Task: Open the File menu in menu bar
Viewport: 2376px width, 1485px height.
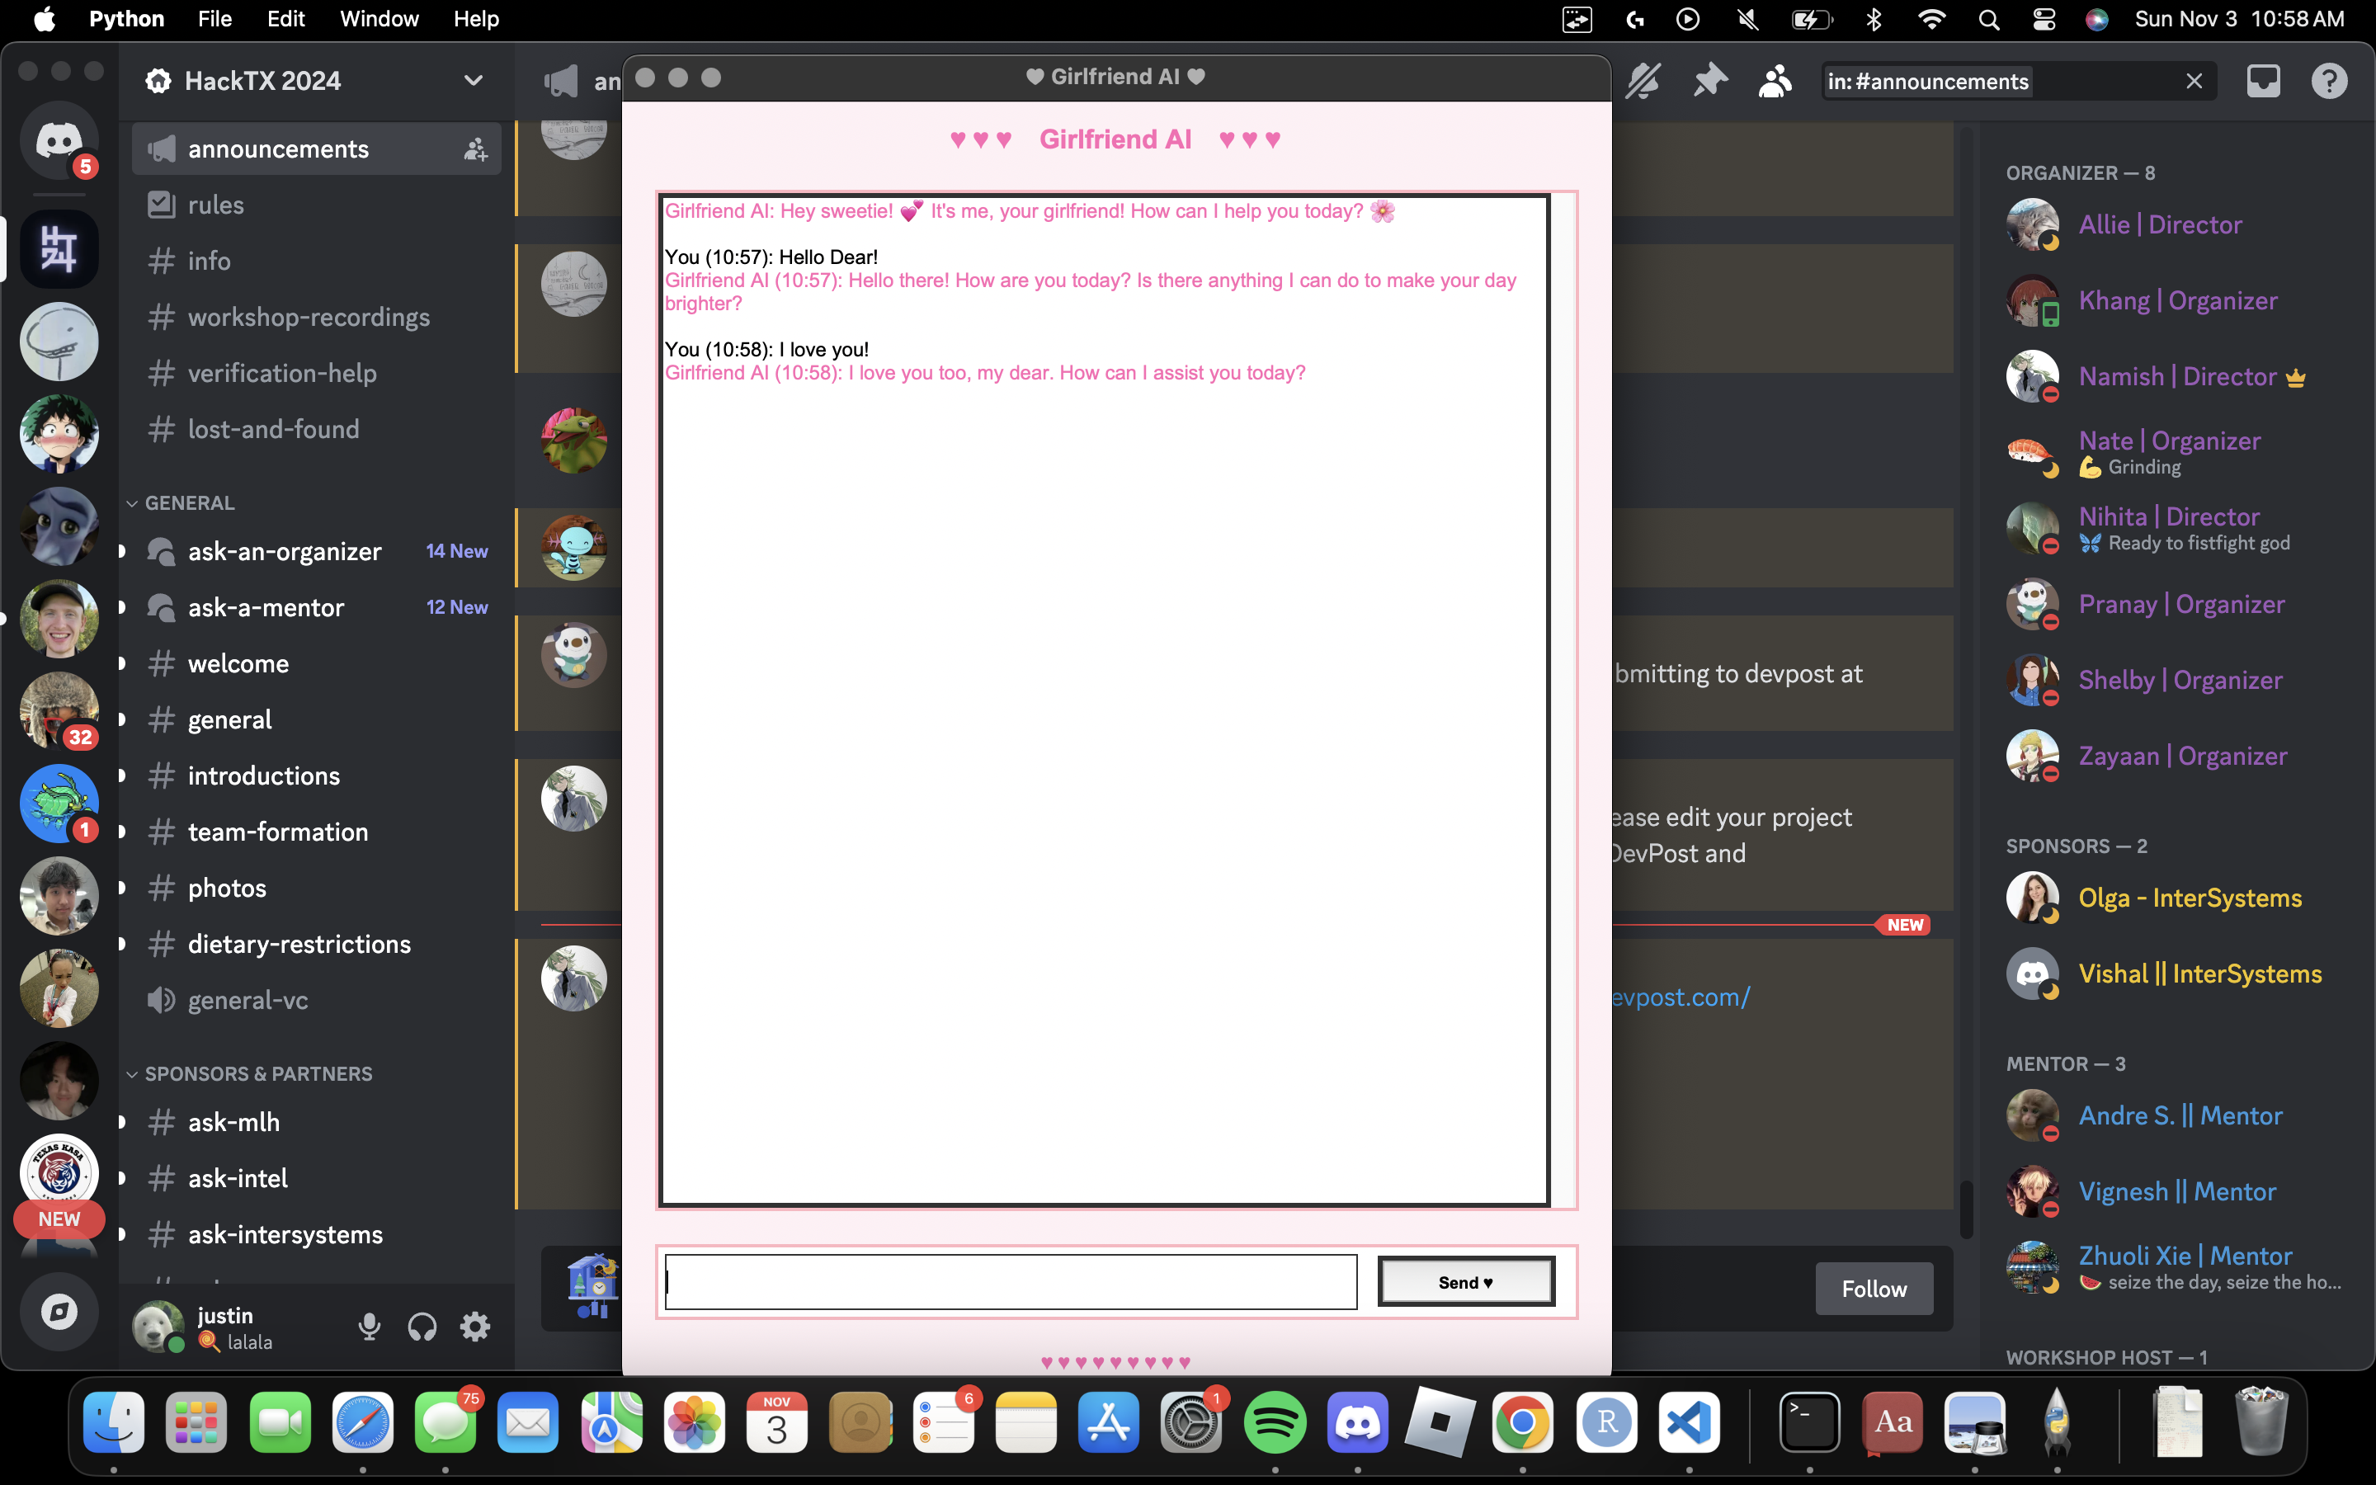Action: coord(214,19)
